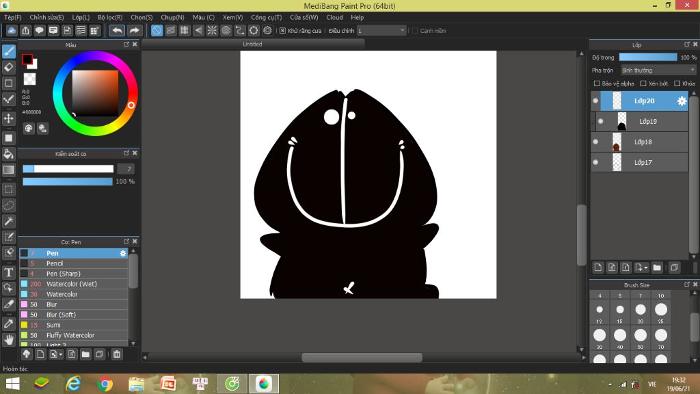Enable the circle snap guide
This screenshot has width=700, height=394.
(x=226, y=30)
